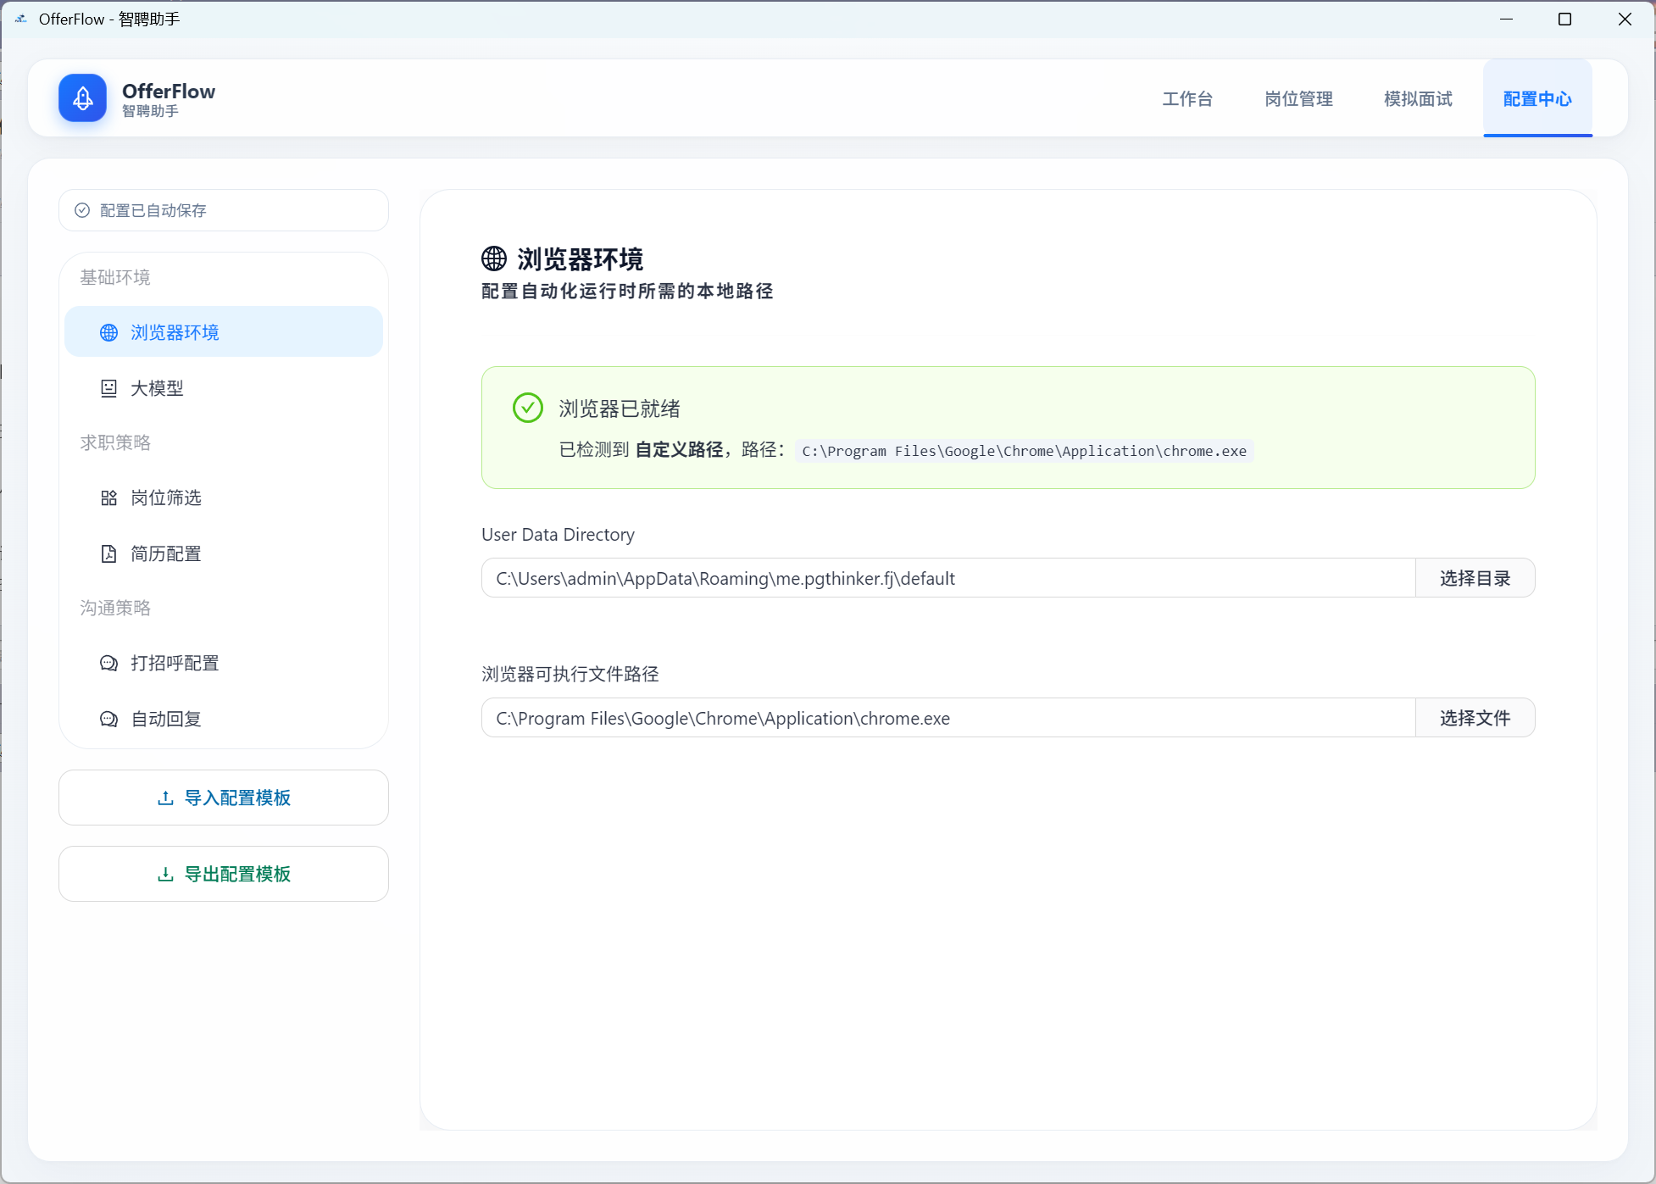Select 浏览器环境 in the sidebar

224,332
